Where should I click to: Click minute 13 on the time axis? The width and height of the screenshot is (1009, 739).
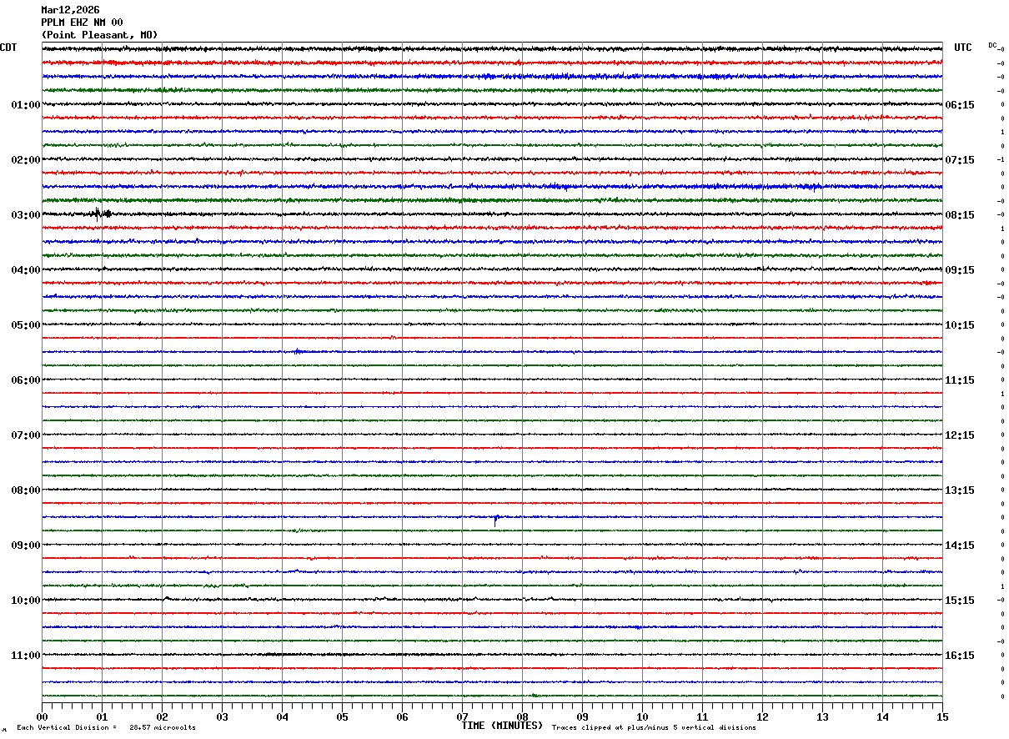coord(822,716)
